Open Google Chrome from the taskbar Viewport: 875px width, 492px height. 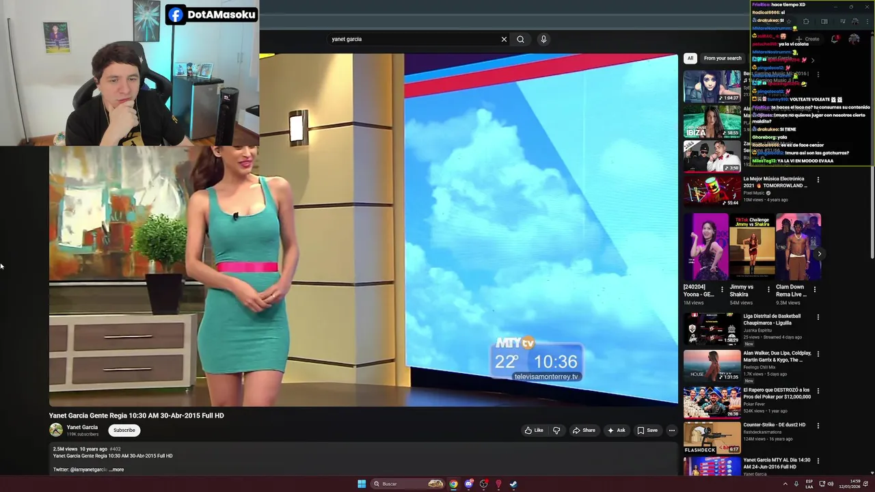tap(453, 484)
